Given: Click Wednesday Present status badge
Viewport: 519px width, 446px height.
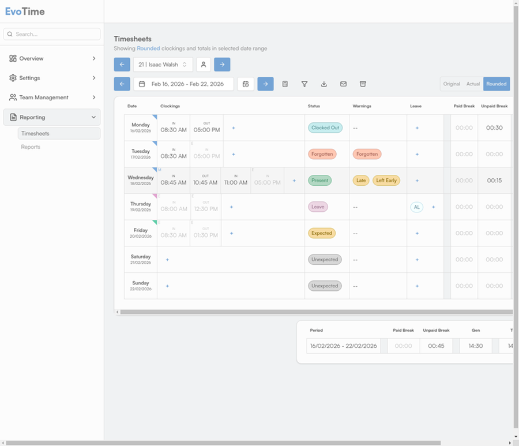Looking at the screenshot, I should pos(319,181).
